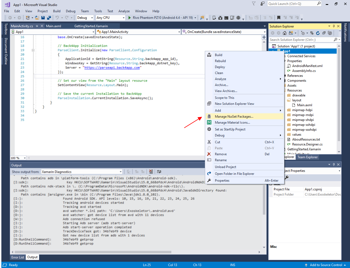Send feedback via the Quick Launch feedback icon
This screenshot has width=350, height=268.
[262, 4]
